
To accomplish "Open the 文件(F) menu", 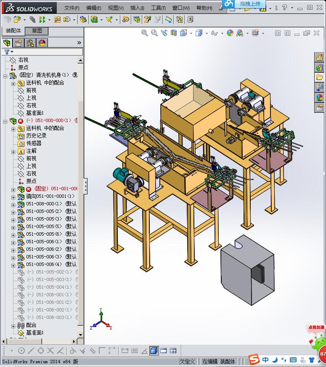I will 72,8.
